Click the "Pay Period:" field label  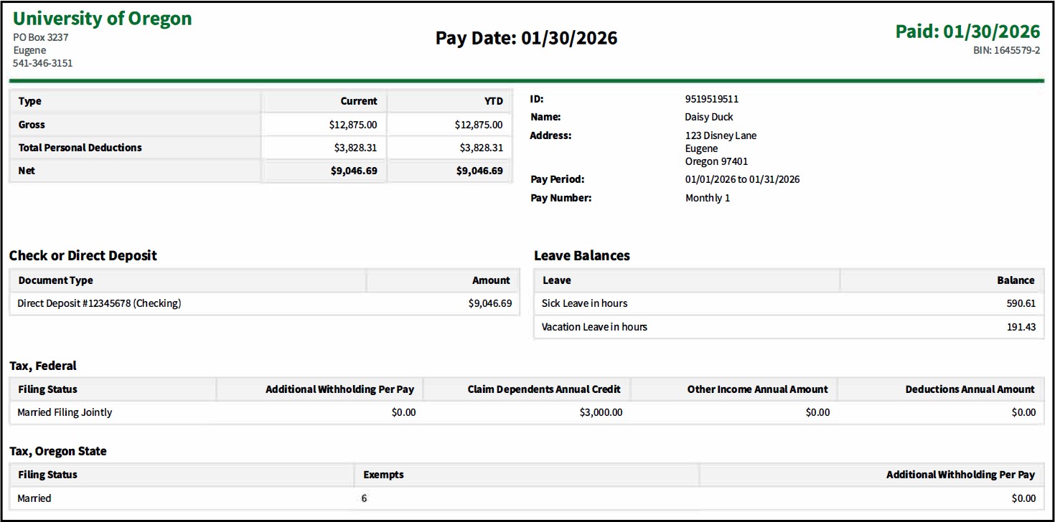(557, 179)
